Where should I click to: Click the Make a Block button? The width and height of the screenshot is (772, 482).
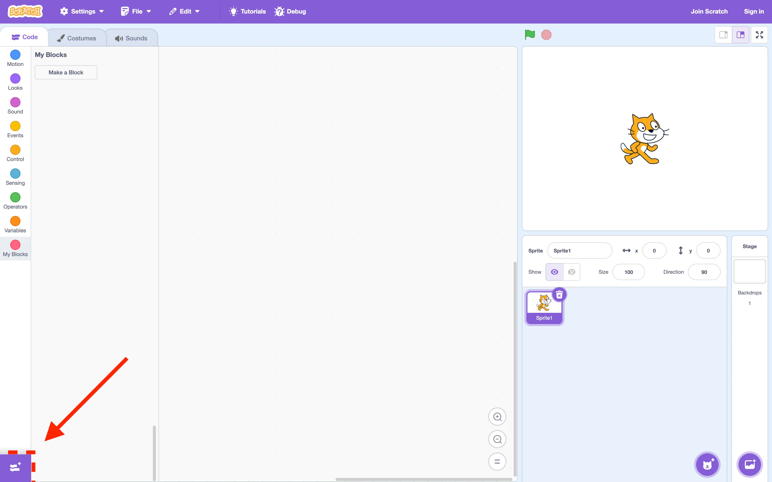66,72
